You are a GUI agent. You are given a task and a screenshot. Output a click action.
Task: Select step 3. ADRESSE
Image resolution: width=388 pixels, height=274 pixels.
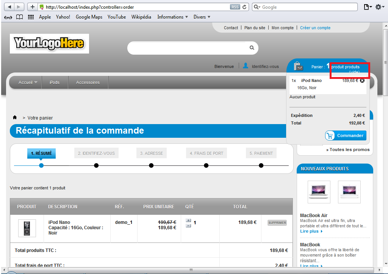point(152,153)
